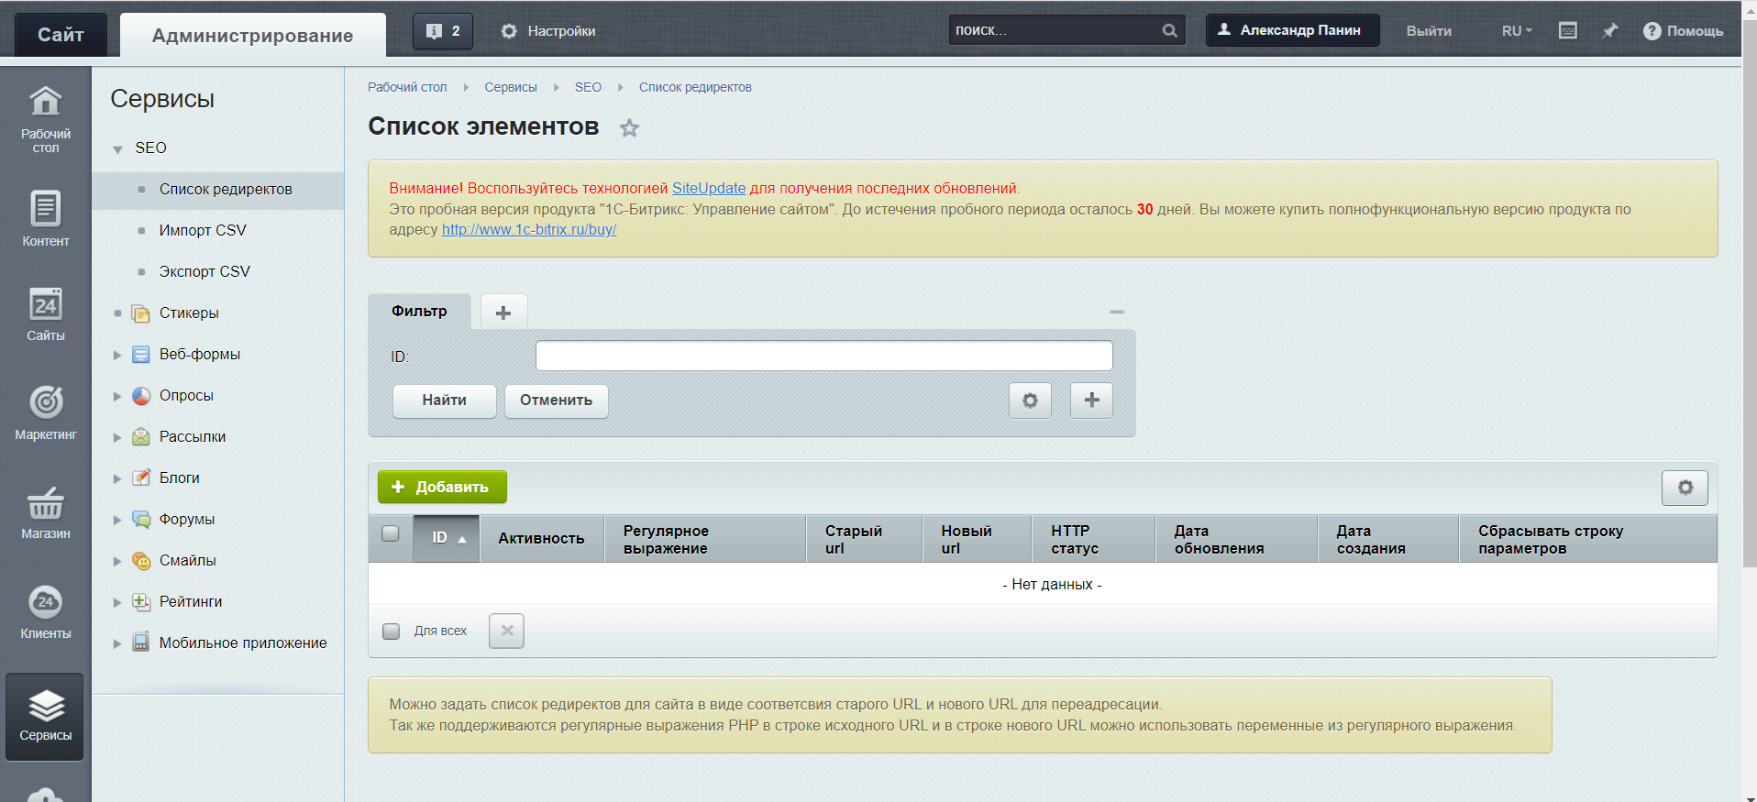Sort the table by ID column
The width and height of the screenshot is (1757, 802).
(447, 538)
